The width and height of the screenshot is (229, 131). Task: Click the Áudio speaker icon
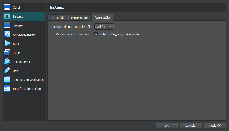pos(7,44)
